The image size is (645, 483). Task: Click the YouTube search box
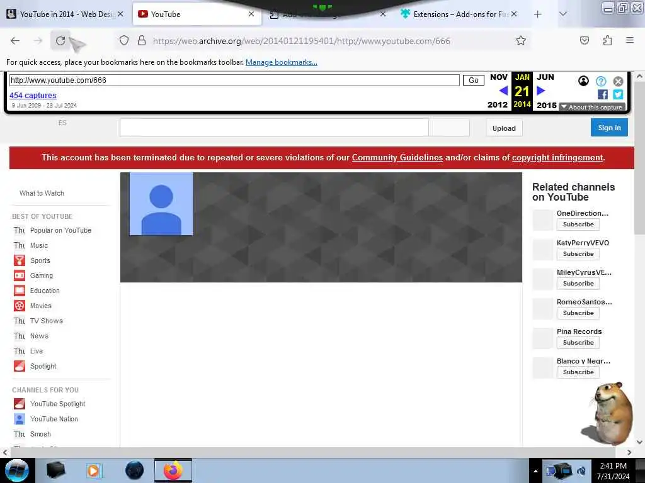pyautogui.click(x=275, y=127)
